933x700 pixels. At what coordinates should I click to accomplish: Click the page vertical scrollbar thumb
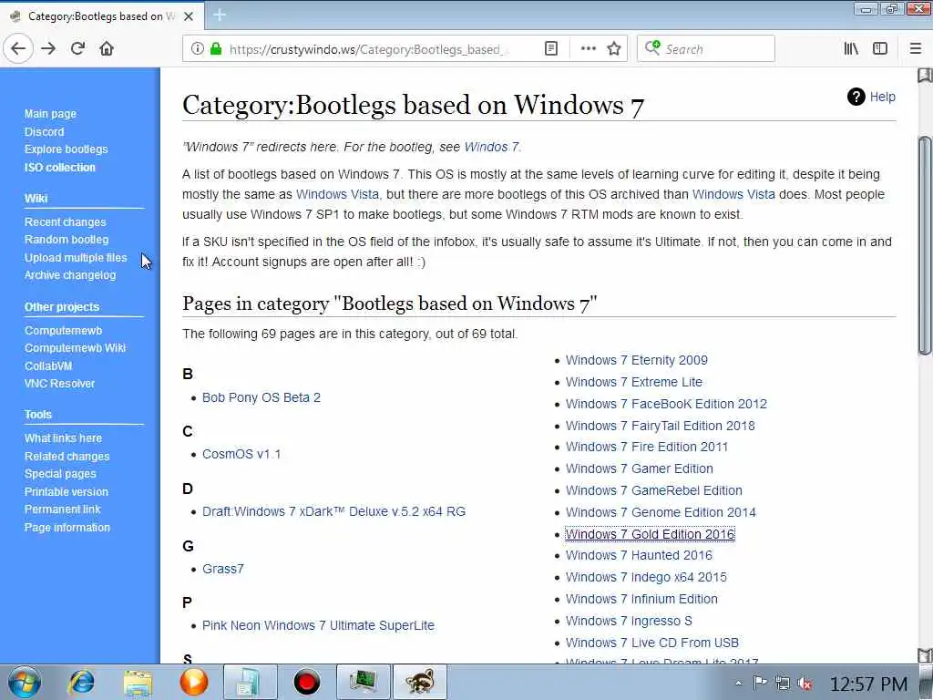coord(925,246)
